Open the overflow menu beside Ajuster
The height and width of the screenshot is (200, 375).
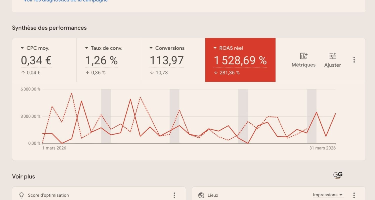pos(354,59)
